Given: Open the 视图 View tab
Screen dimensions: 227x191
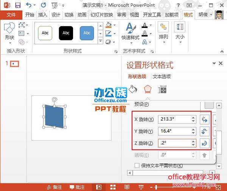Looking at the screenshot, I should click(134, 15).
